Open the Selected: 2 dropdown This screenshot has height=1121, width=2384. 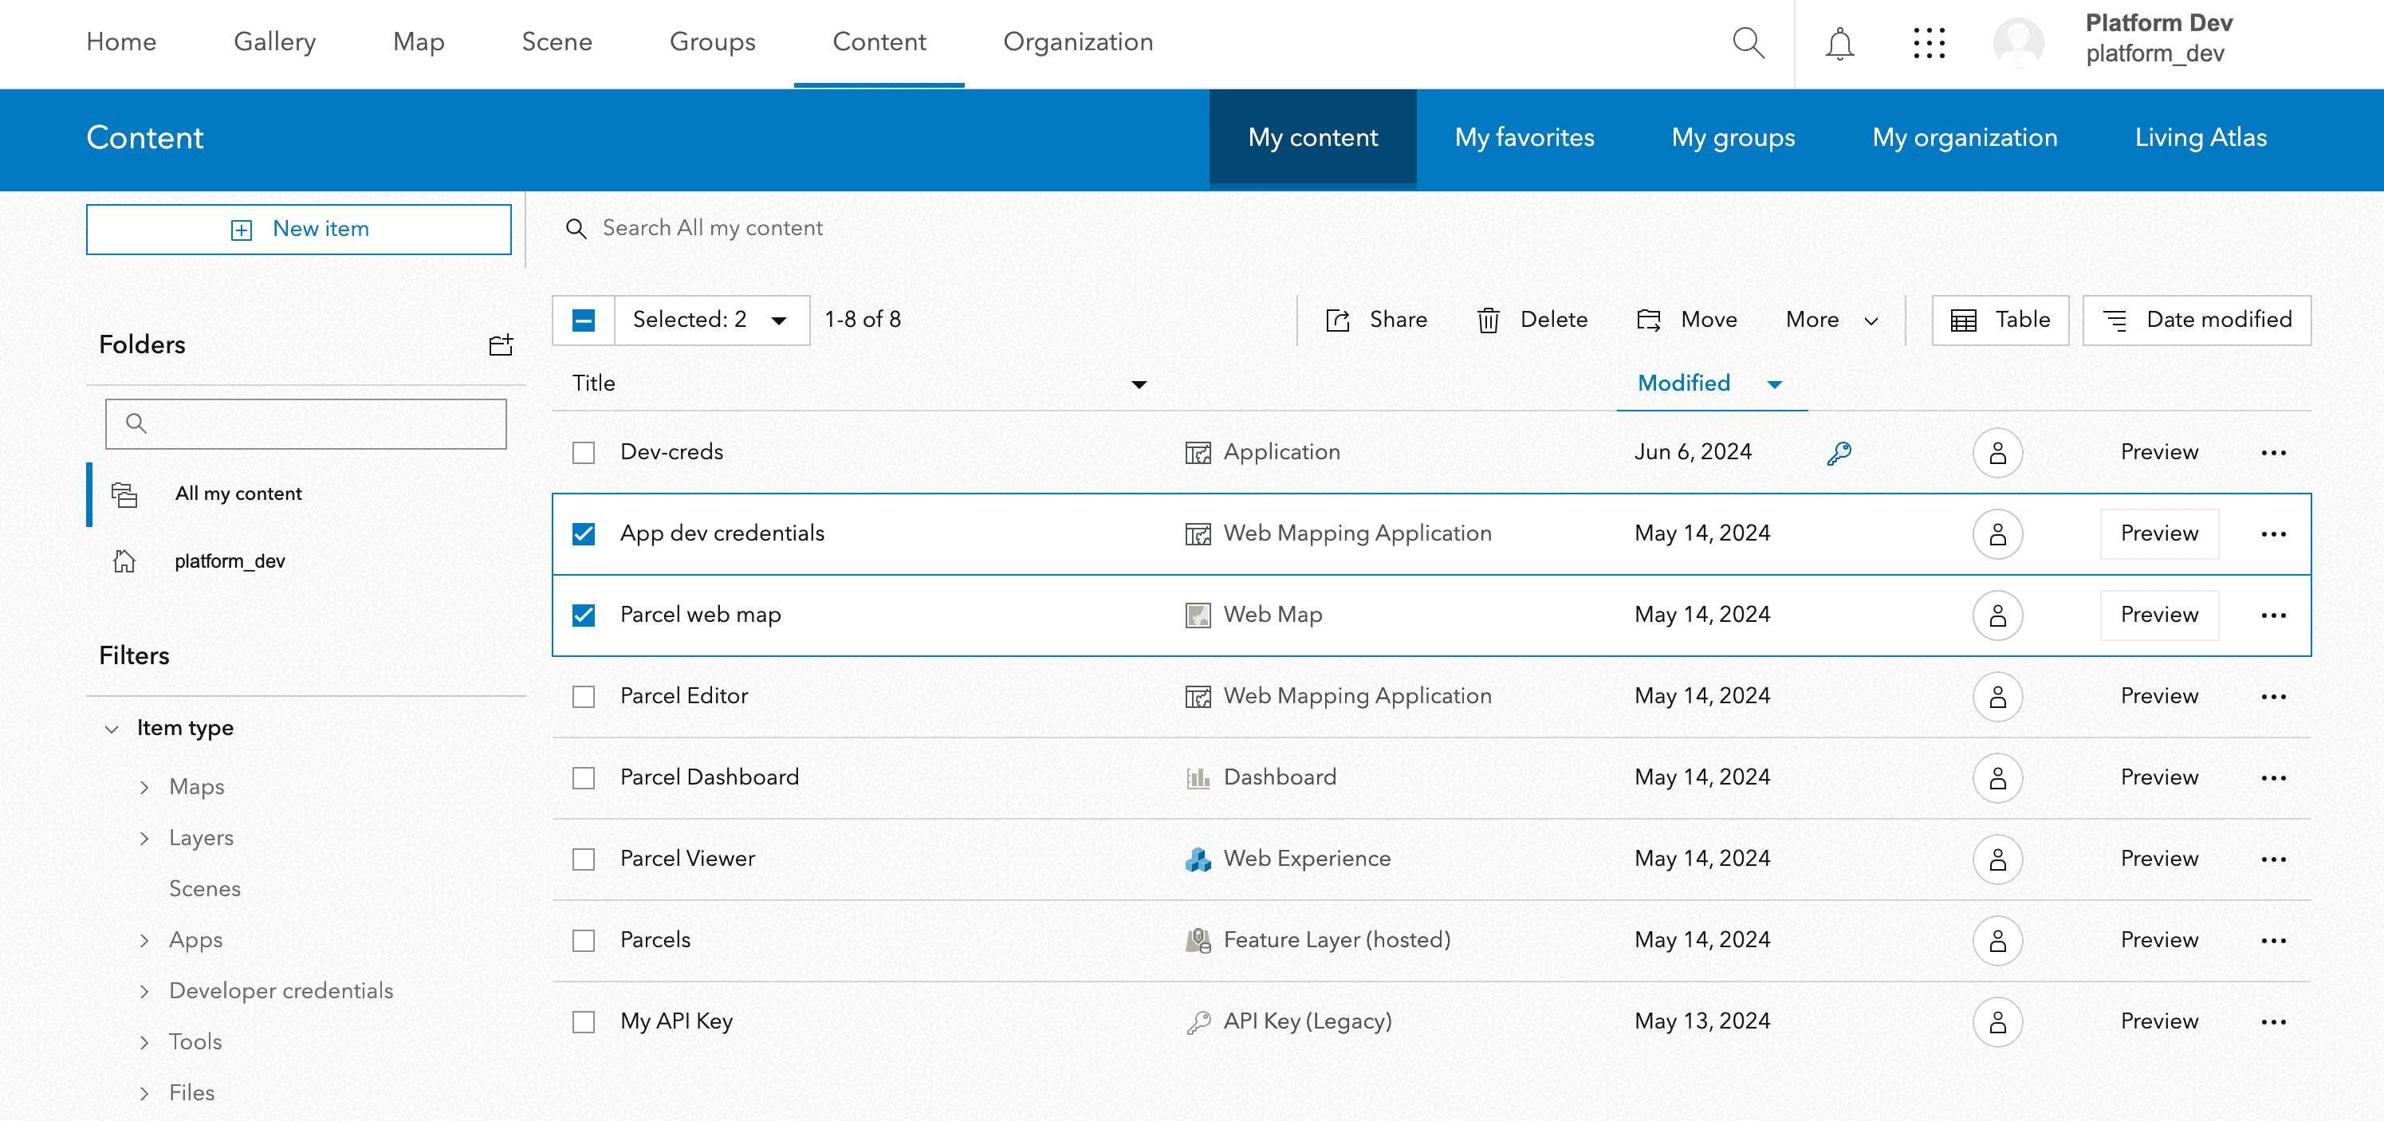tap(710, 320)
